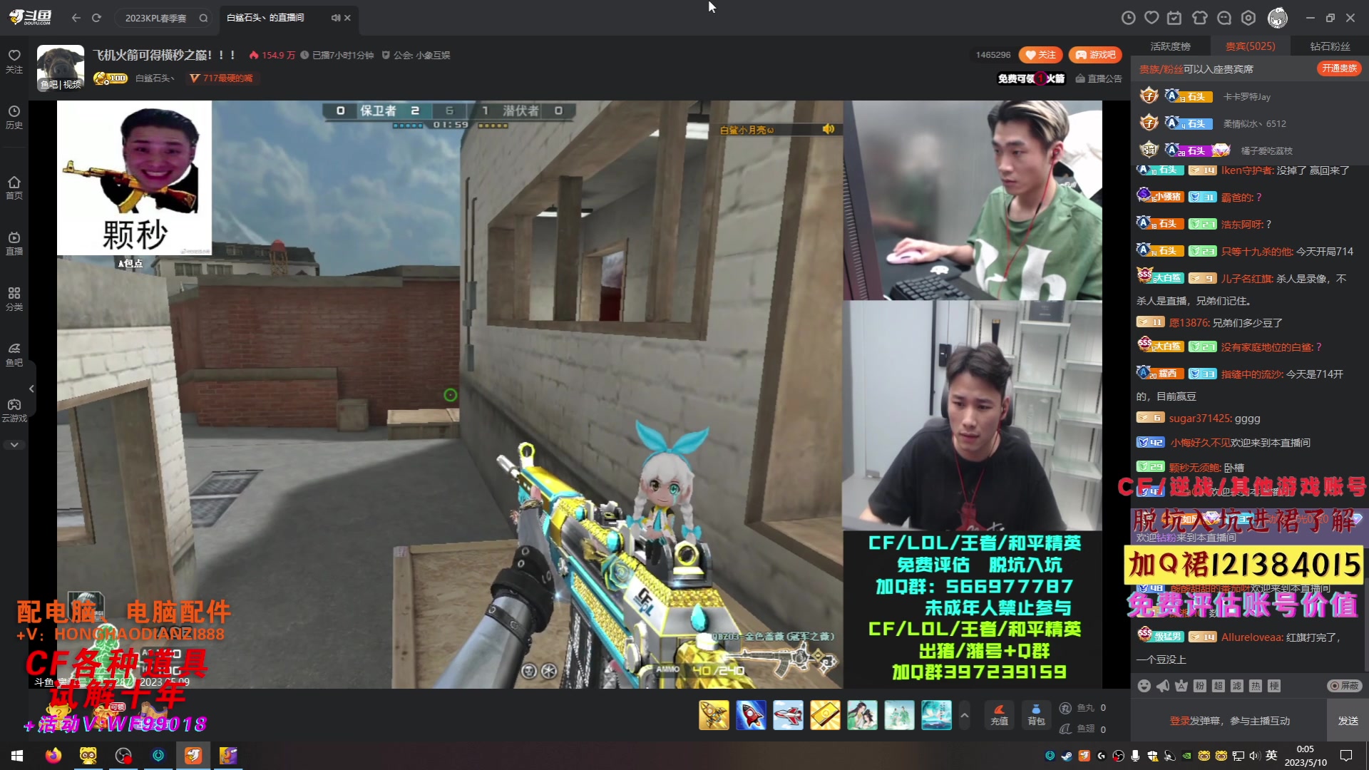Viewport: 1369px width, 770px height.
Task: Click 开通贵族 button
Action: (1339, 68)
